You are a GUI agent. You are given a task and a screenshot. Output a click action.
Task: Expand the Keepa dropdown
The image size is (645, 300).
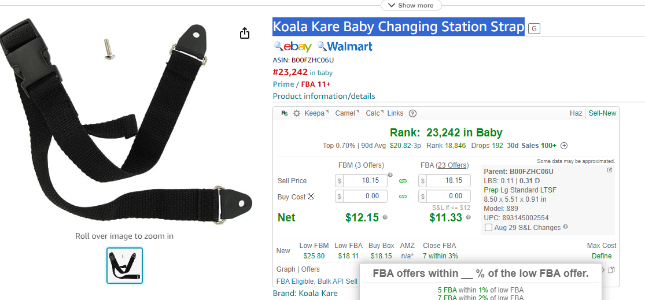tap(316, 113)
